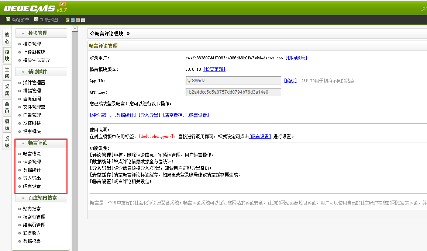Click the [切换账号] link
427x251 pixels.
coord(296,58)
